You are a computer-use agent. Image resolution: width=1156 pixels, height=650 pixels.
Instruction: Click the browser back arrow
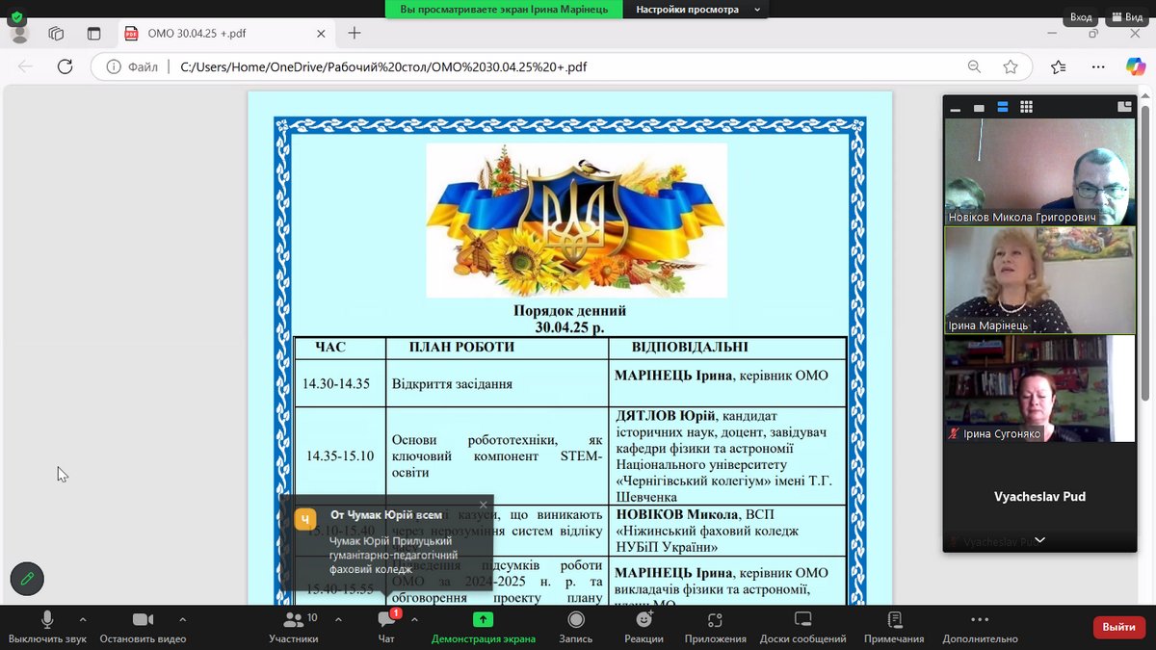[26, 67]
